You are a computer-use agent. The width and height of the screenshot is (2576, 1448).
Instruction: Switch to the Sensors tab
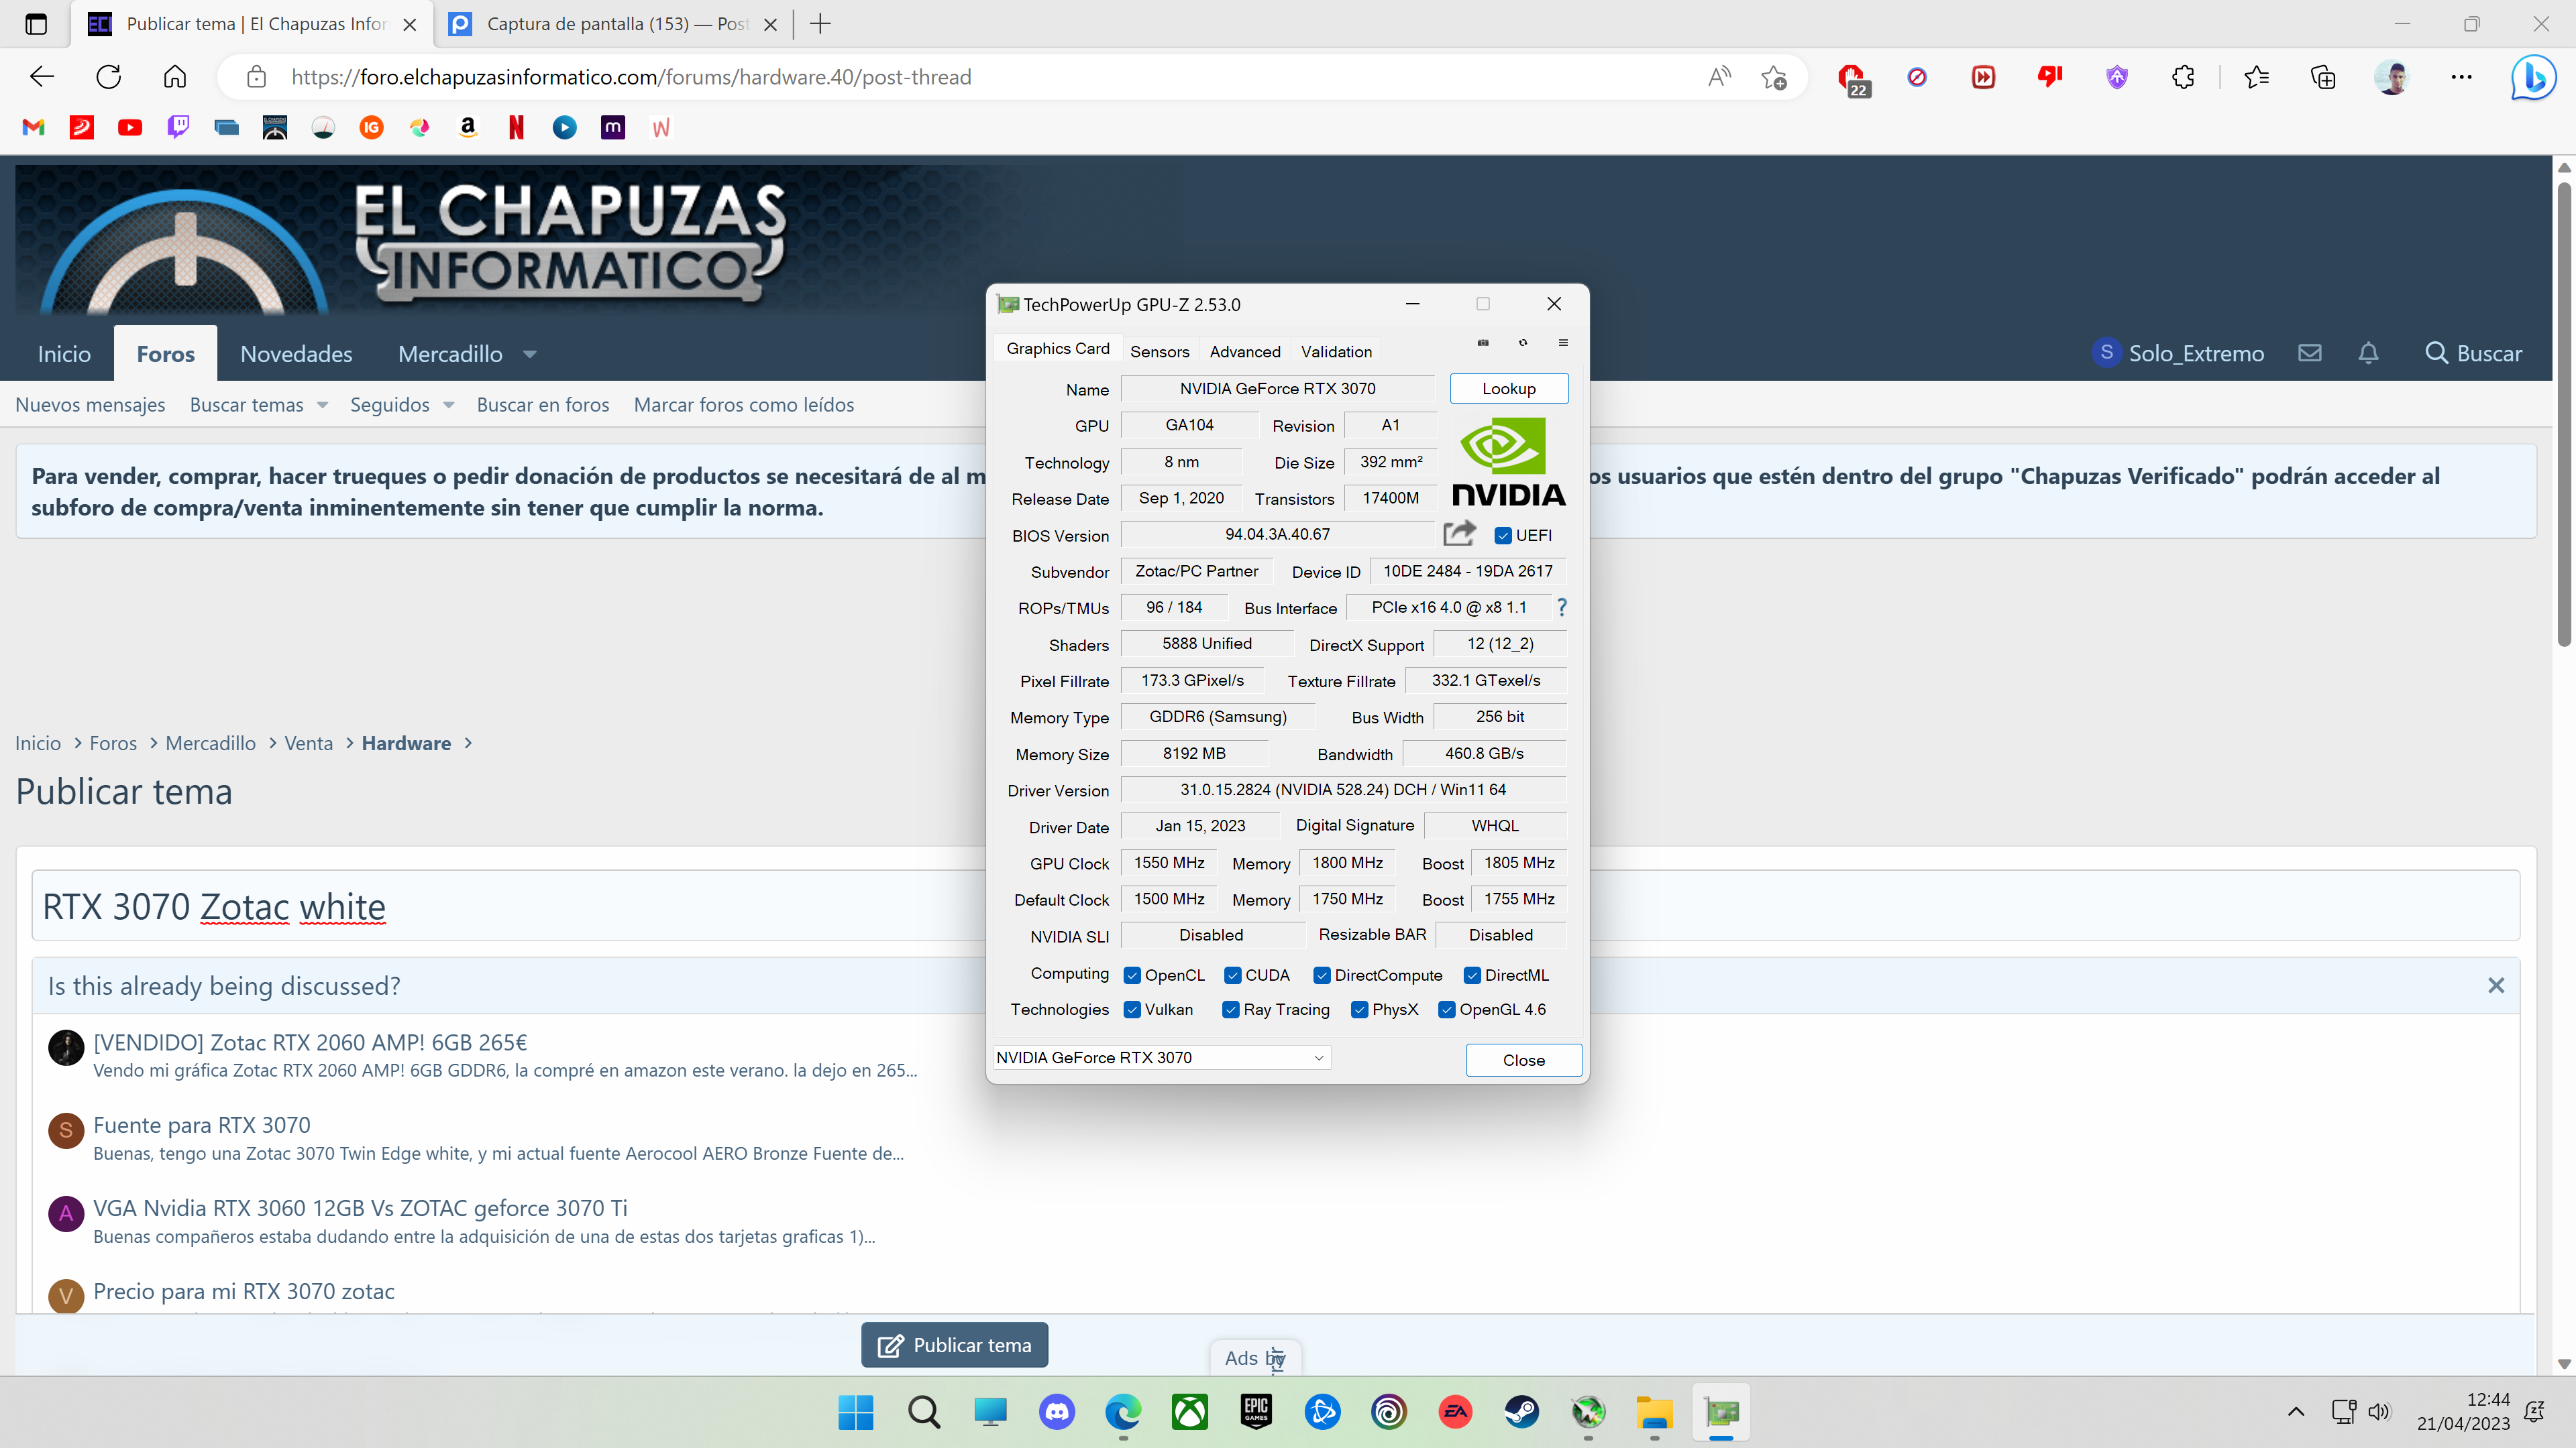(x=1159, y=351)
